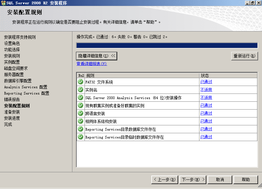Screen dimensions: 262x189
Task: Click check icon for Reporting Services目录数据库文件存在
Action: pyautogui.click(x=81, y=129)
